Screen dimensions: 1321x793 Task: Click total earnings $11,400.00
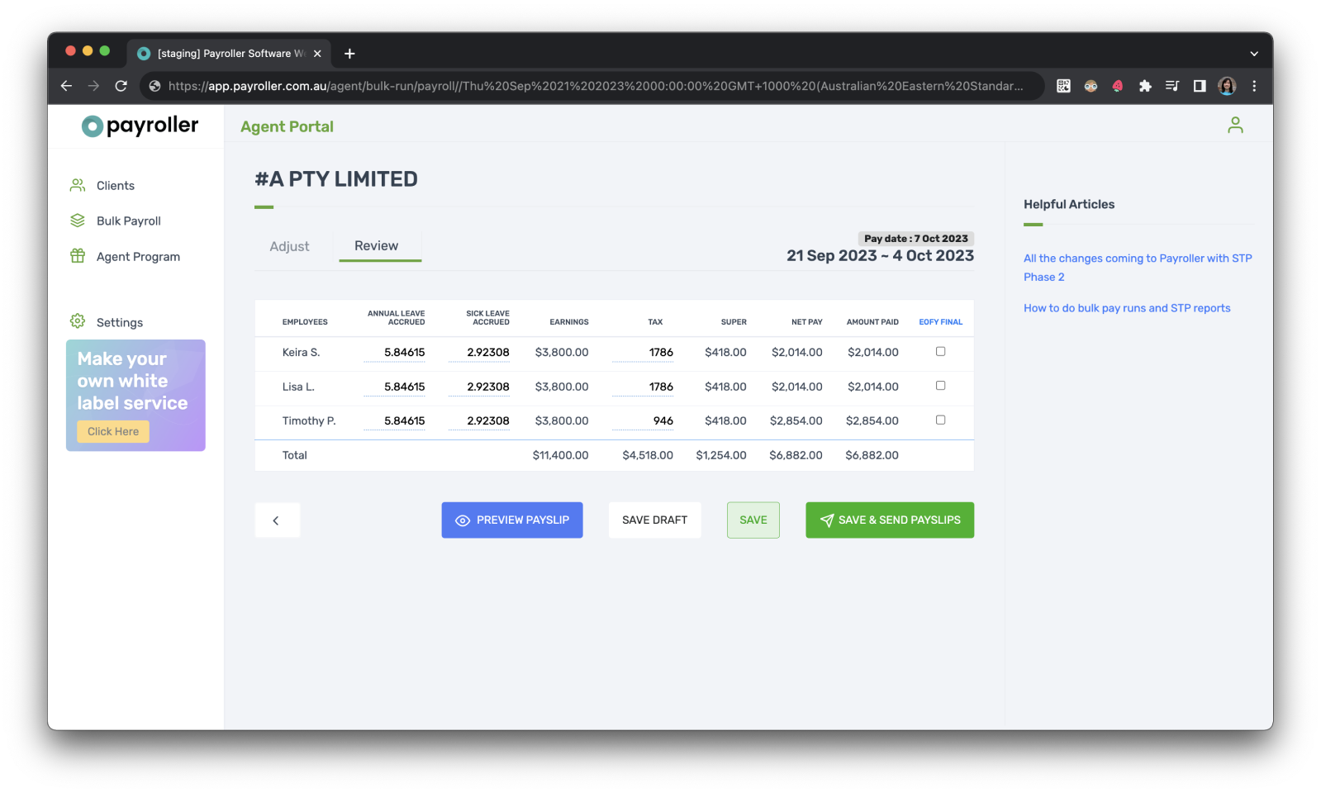click(561, 455)
